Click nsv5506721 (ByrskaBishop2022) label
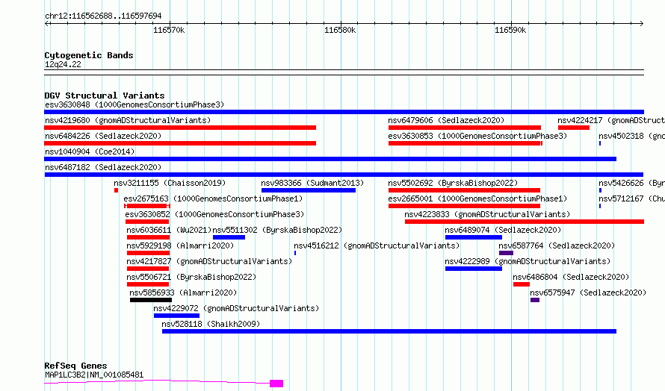This screenshot has width=665, height=391. coord(192,277)
